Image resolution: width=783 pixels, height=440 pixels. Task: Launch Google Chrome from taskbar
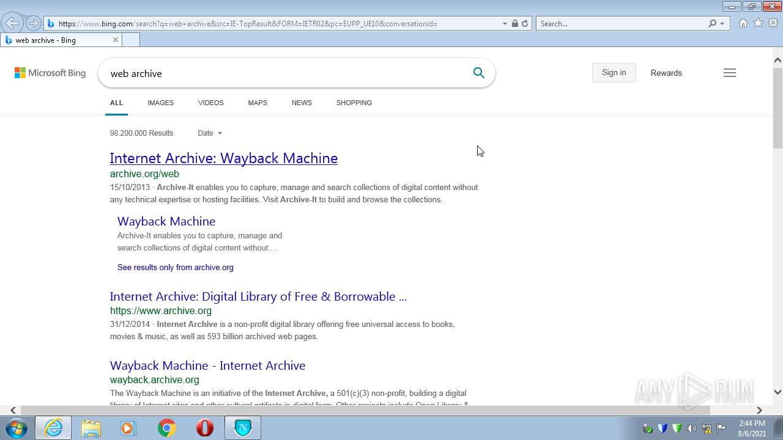point(166,428)
